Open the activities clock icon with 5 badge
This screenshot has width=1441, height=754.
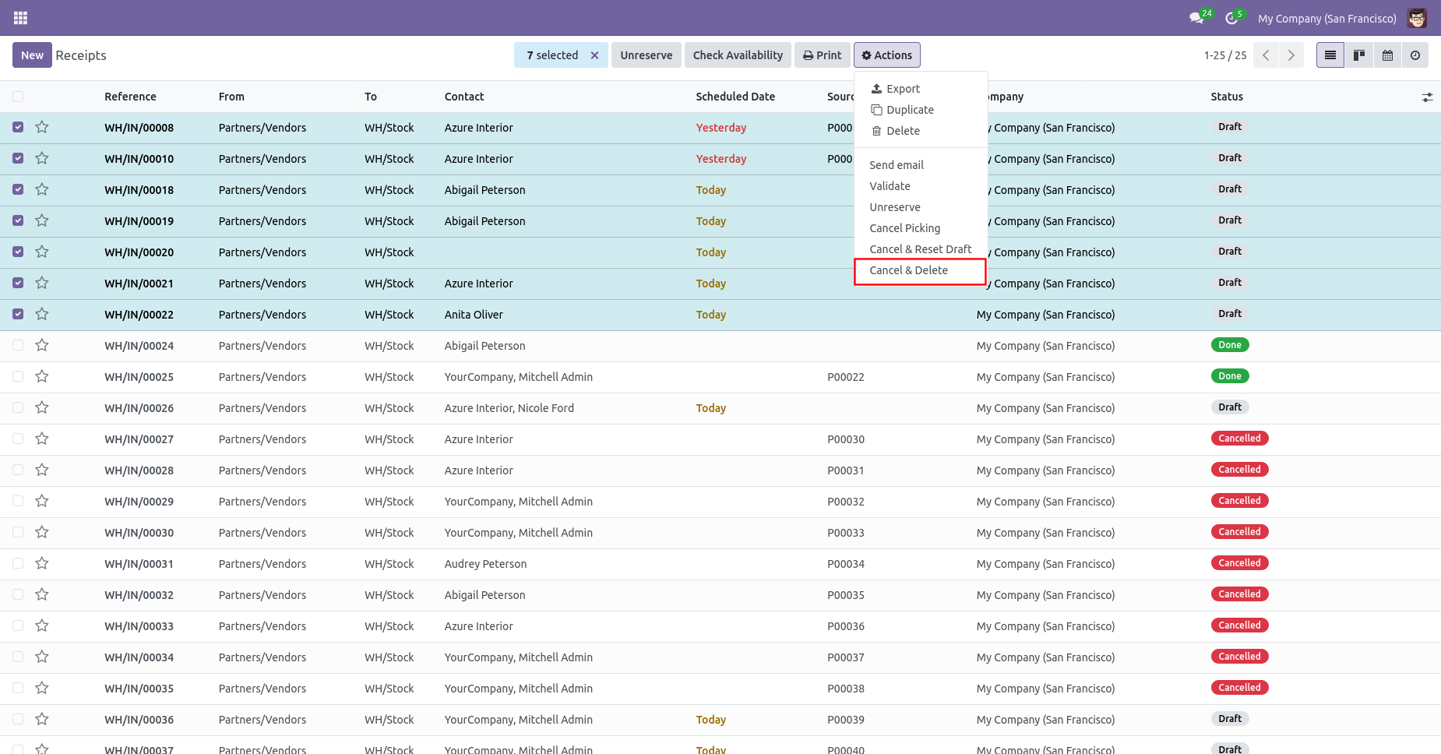1231,18
